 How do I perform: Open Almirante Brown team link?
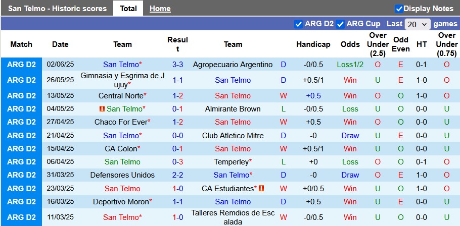[233, 109]
